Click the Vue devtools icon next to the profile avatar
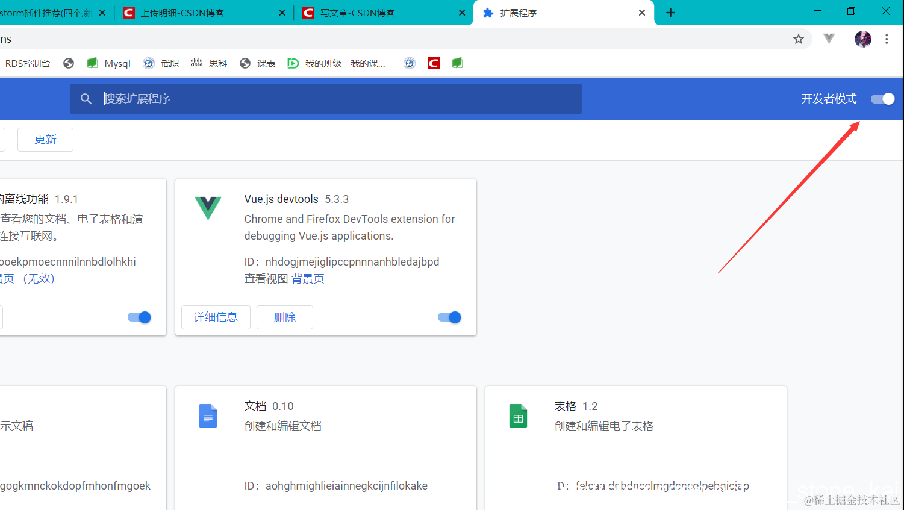This screenshot has height=510, width=904. point(829,39)
